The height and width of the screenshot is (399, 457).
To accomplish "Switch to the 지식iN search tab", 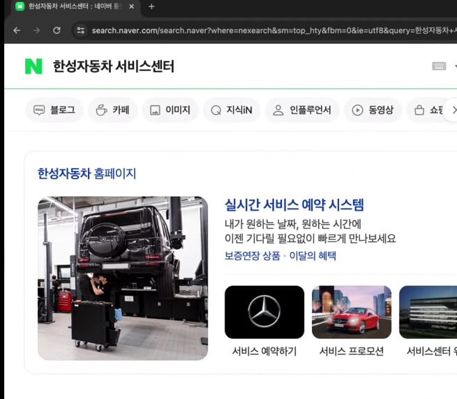I will (x=232, y=110).
